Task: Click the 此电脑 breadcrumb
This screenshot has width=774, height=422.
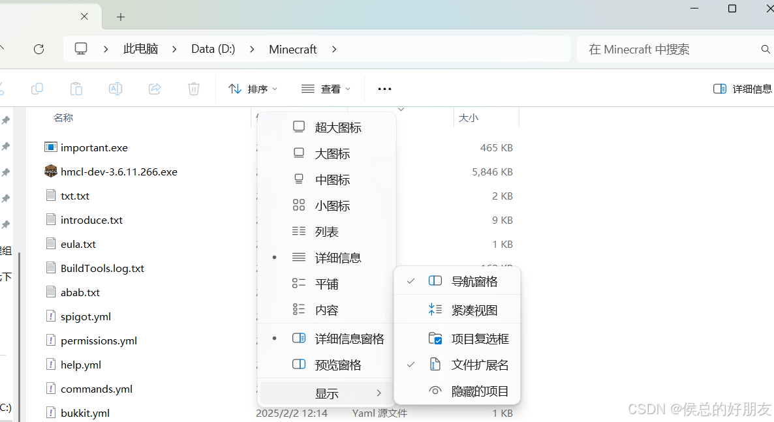Action: point(141,49)
